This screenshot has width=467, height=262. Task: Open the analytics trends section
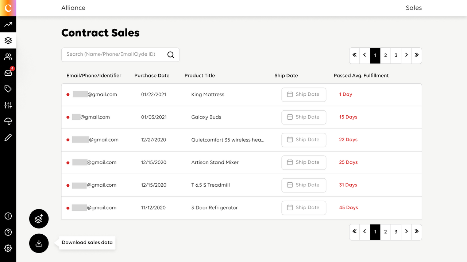coord(8,24)
